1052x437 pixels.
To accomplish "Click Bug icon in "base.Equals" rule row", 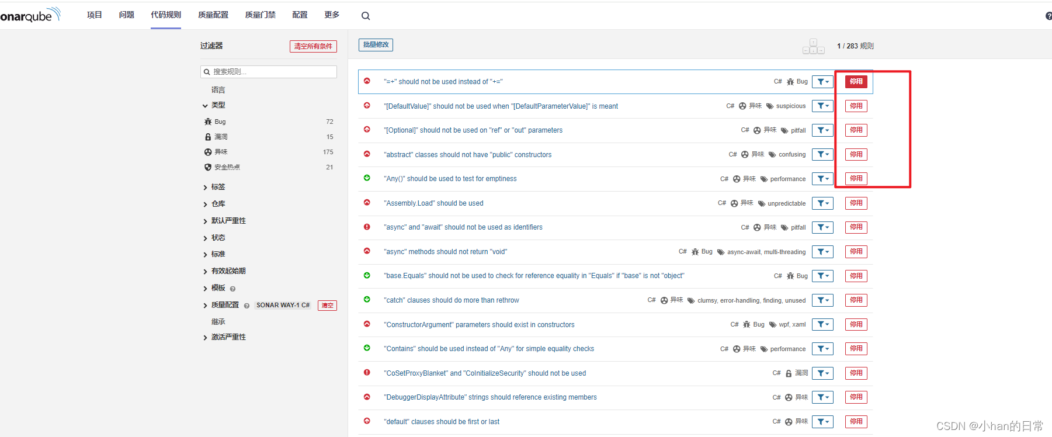I will point(790,276).
